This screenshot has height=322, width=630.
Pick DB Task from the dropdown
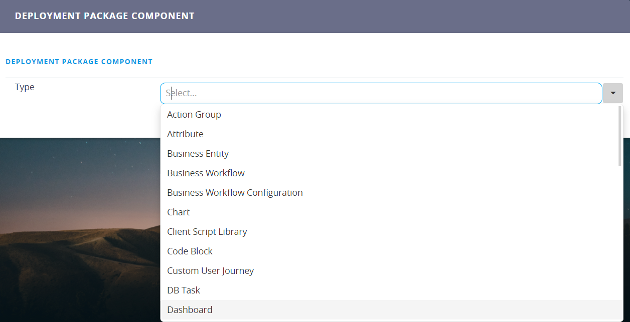pyautogui.click(x=184, y=290)
